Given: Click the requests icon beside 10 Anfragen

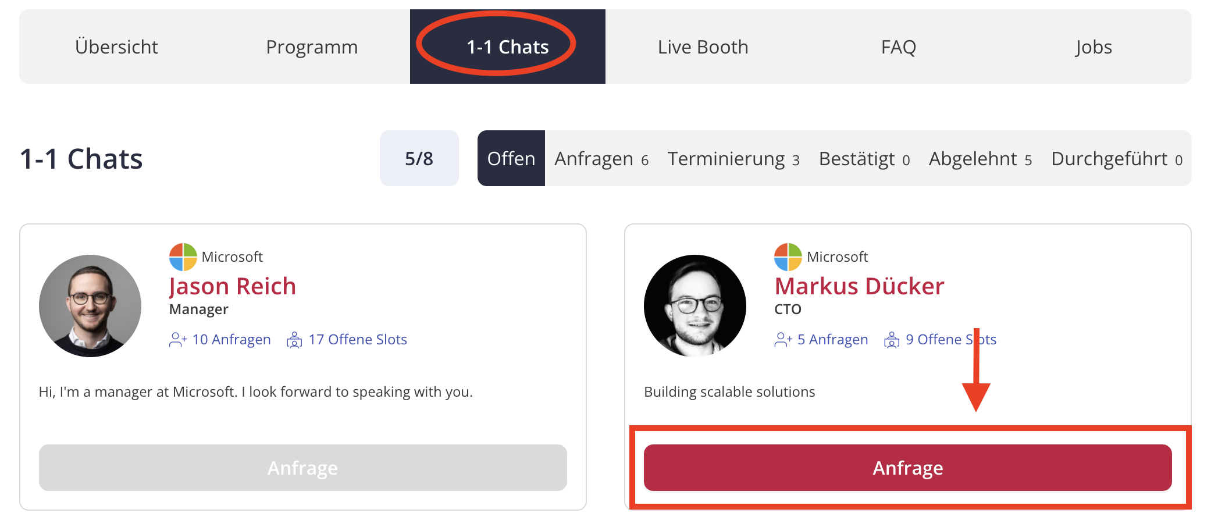Looking at the screenshot, I should coord(178,340).
